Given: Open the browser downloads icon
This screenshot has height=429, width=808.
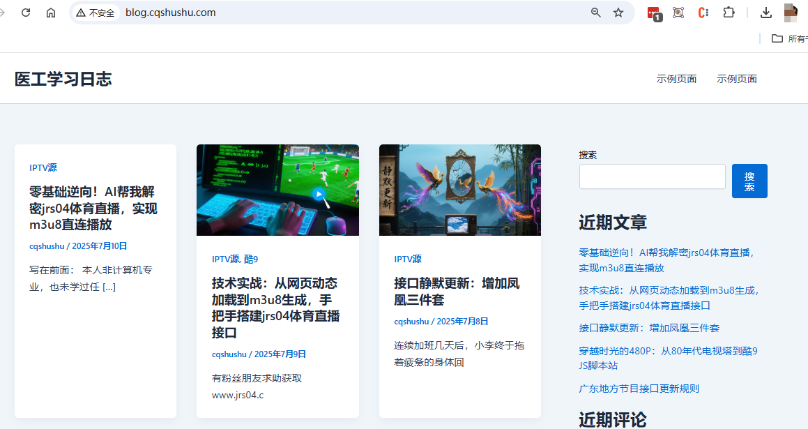Looking at the screenshot, I should pyautogui.click(x=766, y=13).
